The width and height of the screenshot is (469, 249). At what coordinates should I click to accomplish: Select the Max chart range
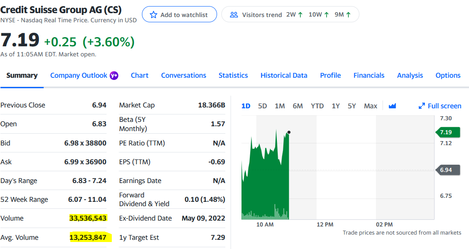(371, 106)
